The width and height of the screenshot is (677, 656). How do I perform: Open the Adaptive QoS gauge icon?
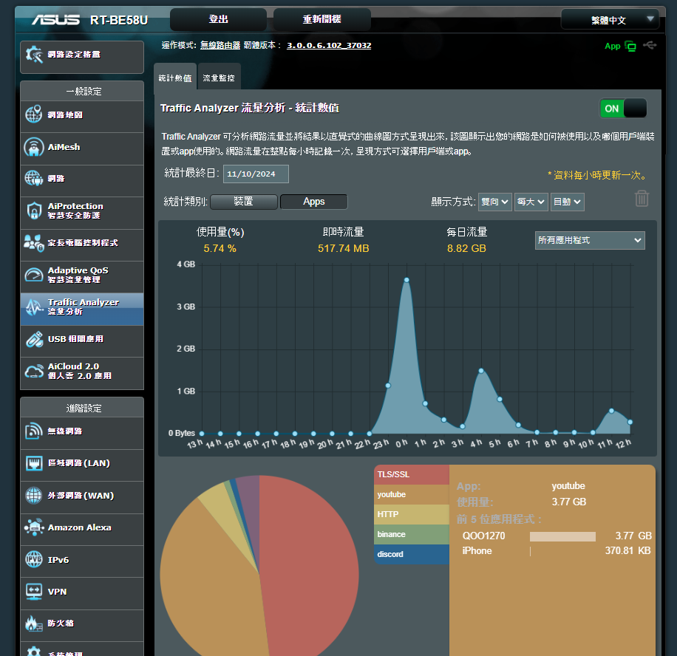click(x=34, y=275)
